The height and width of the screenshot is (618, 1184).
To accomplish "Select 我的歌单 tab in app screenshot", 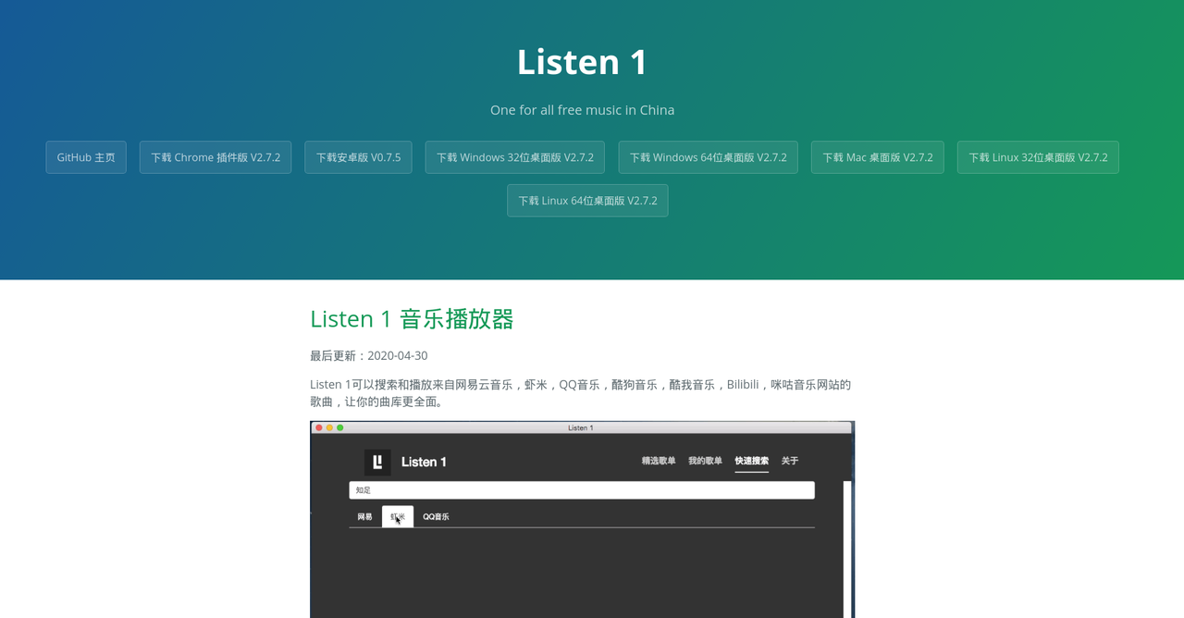I will tap(705, 461).
